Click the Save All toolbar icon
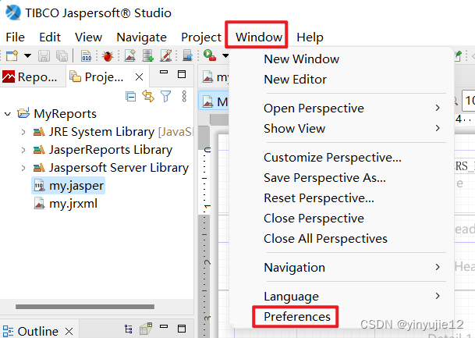This screenshot has width=475, height=338. (62, 55)
